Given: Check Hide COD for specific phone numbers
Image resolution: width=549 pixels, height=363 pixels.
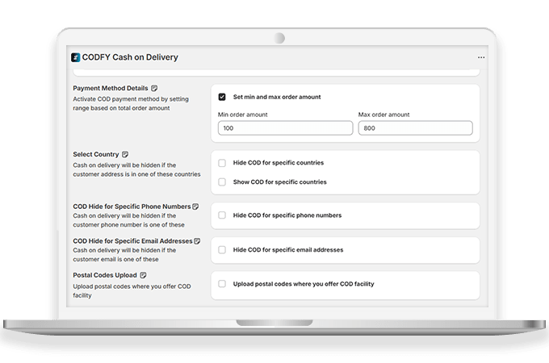Looking at the screenshot, I should [x=222, y=215].
